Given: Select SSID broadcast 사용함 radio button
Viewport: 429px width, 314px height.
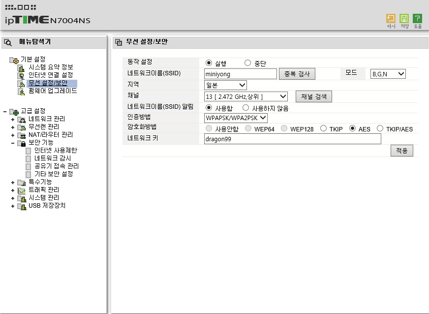Looking at the screenshot, I should (x=209, y=108).
